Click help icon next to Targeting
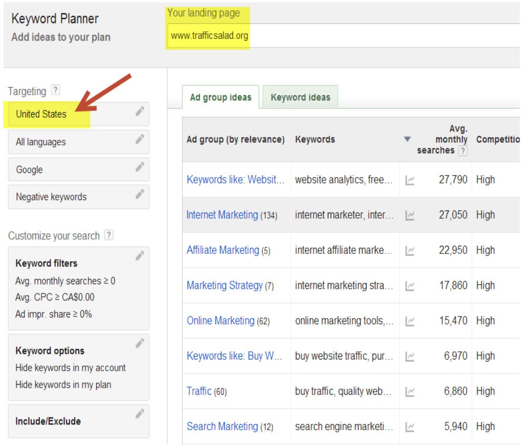 click(x=56, y=91)
